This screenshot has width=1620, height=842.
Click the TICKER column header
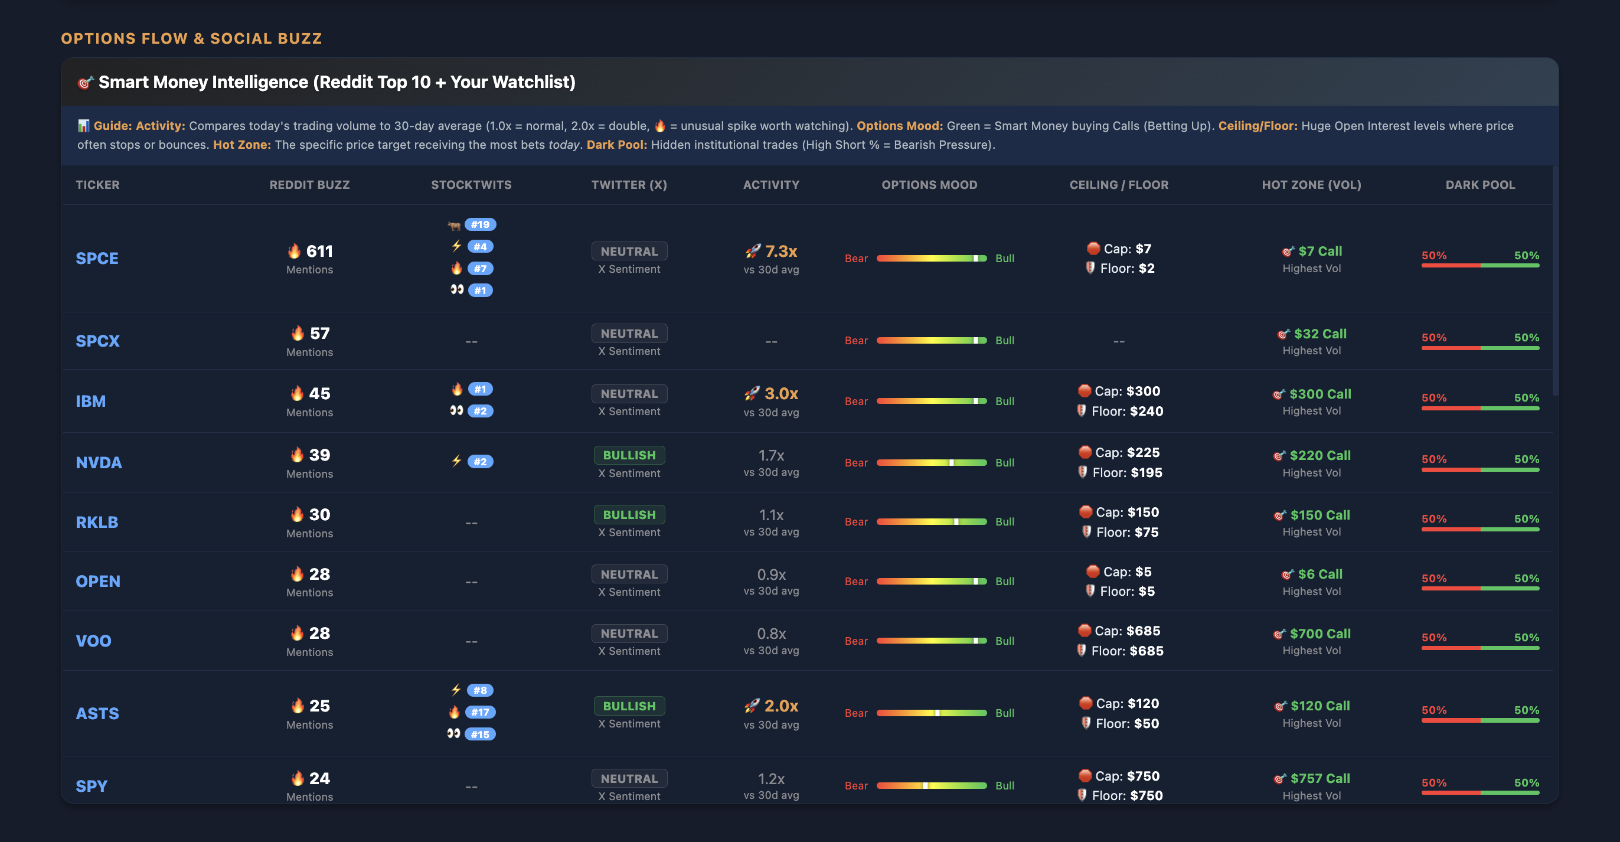pos(97,185)
